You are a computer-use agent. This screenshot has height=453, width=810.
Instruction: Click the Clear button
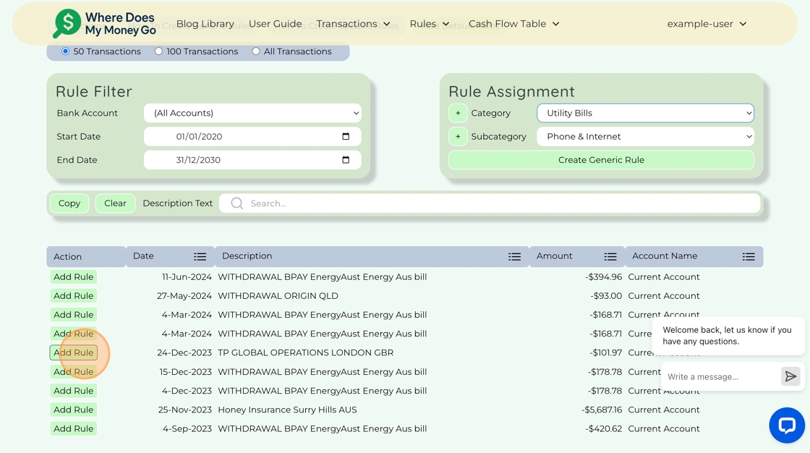115,203
